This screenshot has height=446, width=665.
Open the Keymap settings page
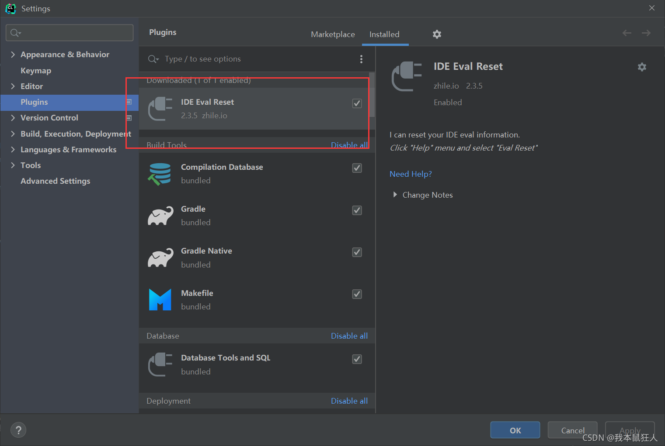(x=36, y=71)
